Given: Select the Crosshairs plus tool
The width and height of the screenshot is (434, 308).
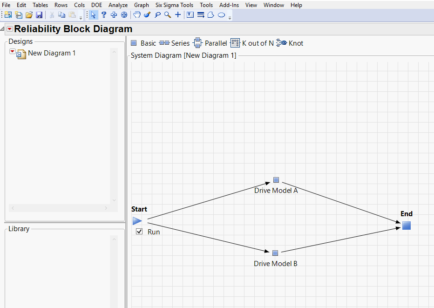Looking at the screenshot, I should pos(178,15).
